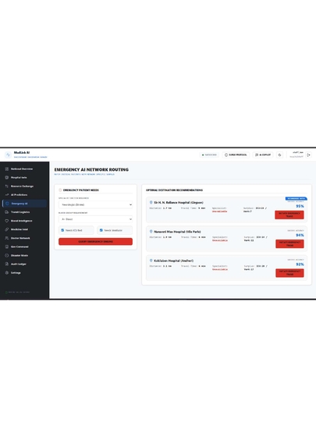
Task: Activate the Surge Protocol button
Action: (x=236, y=154)
